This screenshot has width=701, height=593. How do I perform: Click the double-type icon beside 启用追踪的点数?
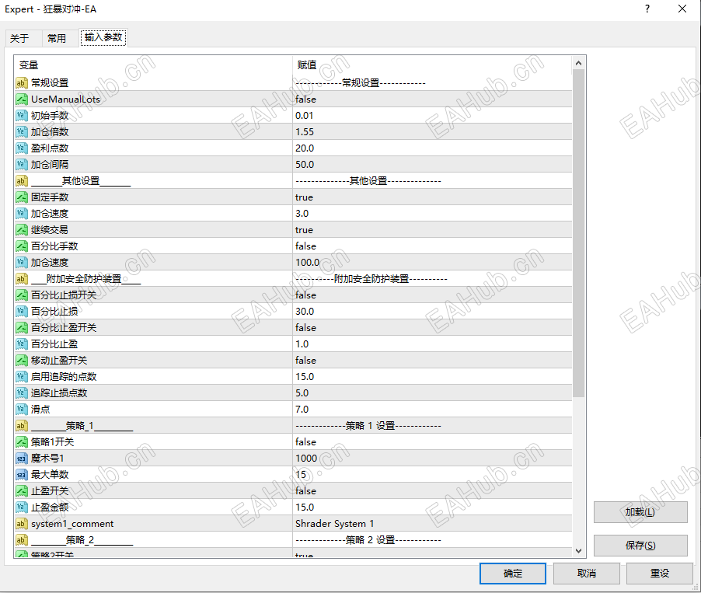[22, 376]
